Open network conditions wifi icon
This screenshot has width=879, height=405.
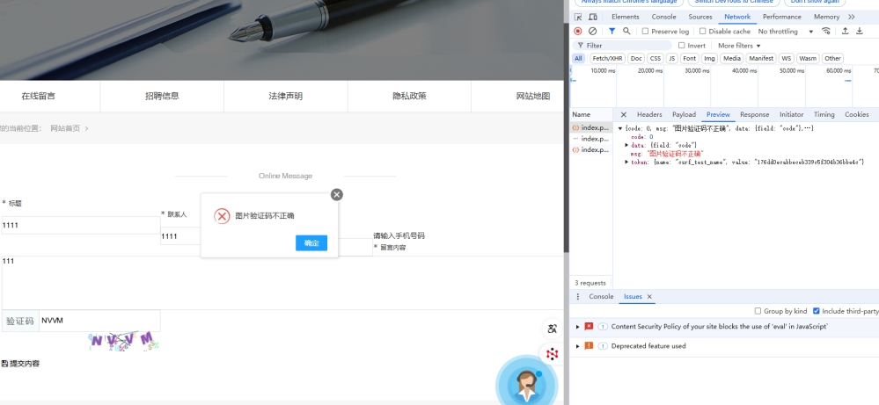click(825, 32)
